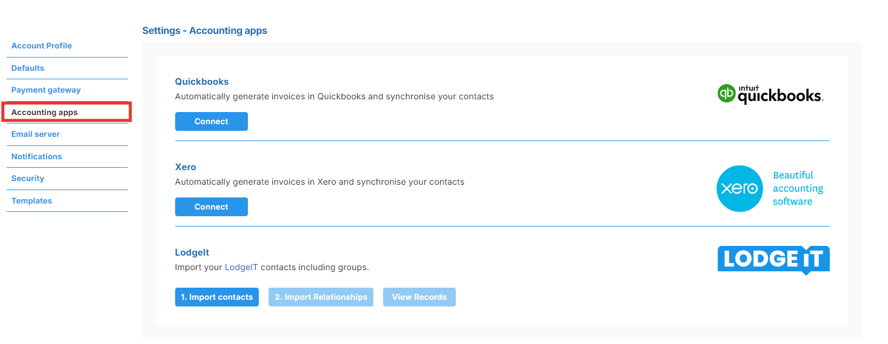Select Accounting apps in sidebar
Image resolution: width=888 pixels, height=344 pixels.
click(x=44, y=112)
